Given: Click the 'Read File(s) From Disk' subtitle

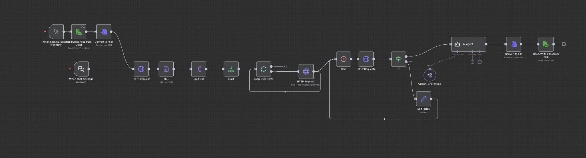Looking at the screenshot, I should (x=79, y=48).
